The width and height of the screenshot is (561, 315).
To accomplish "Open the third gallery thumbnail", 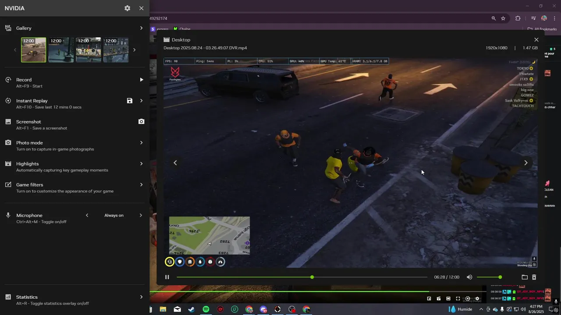I will click(x=89, y=50).
